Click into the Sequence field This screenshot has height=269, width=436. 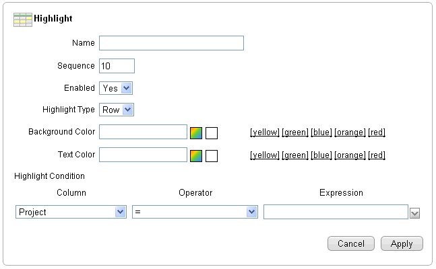[117, 66]
